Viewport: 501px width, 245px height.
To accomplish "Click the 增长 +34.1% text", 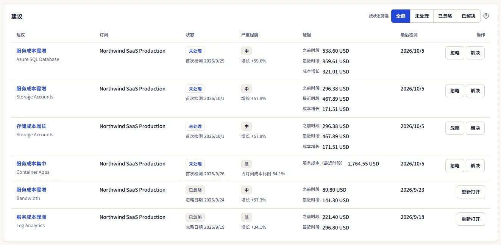I will pyautogui.click(x=254, y=227).
